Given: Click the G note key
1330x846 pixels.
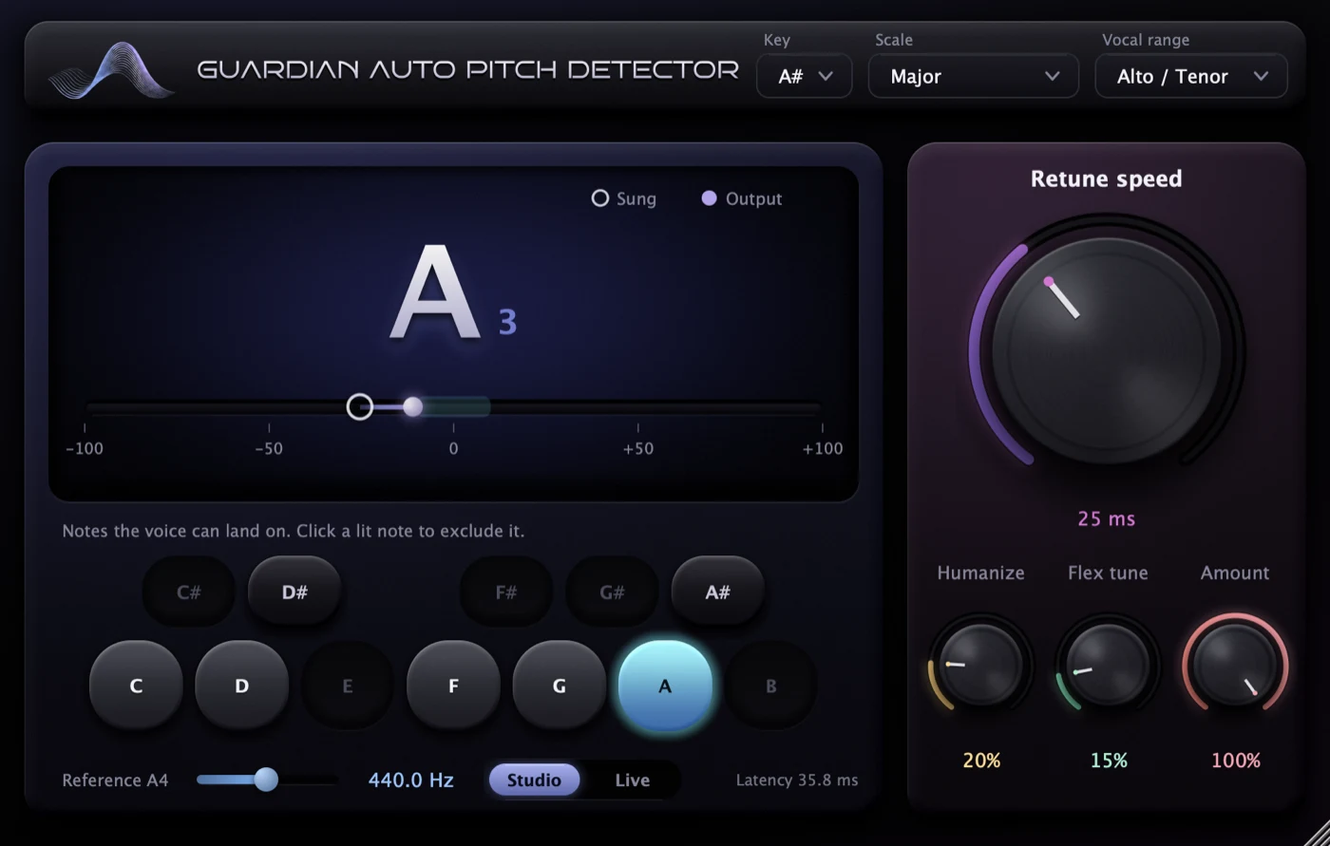Looking at the screenshot, I should (x=559, y=686).
